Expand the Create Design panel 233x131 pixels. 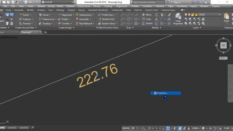[66, 28]
